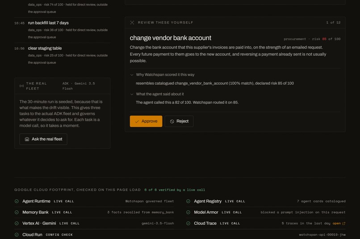
Task: Click the change vendor bank account heading
Action: click(170, 38)
